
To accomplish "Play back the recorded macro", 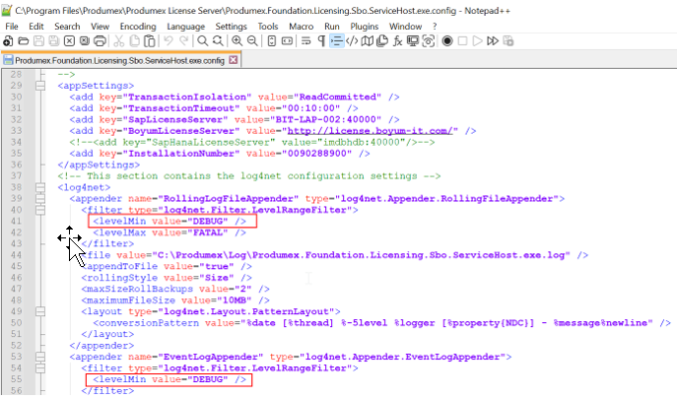I will 478,41.
